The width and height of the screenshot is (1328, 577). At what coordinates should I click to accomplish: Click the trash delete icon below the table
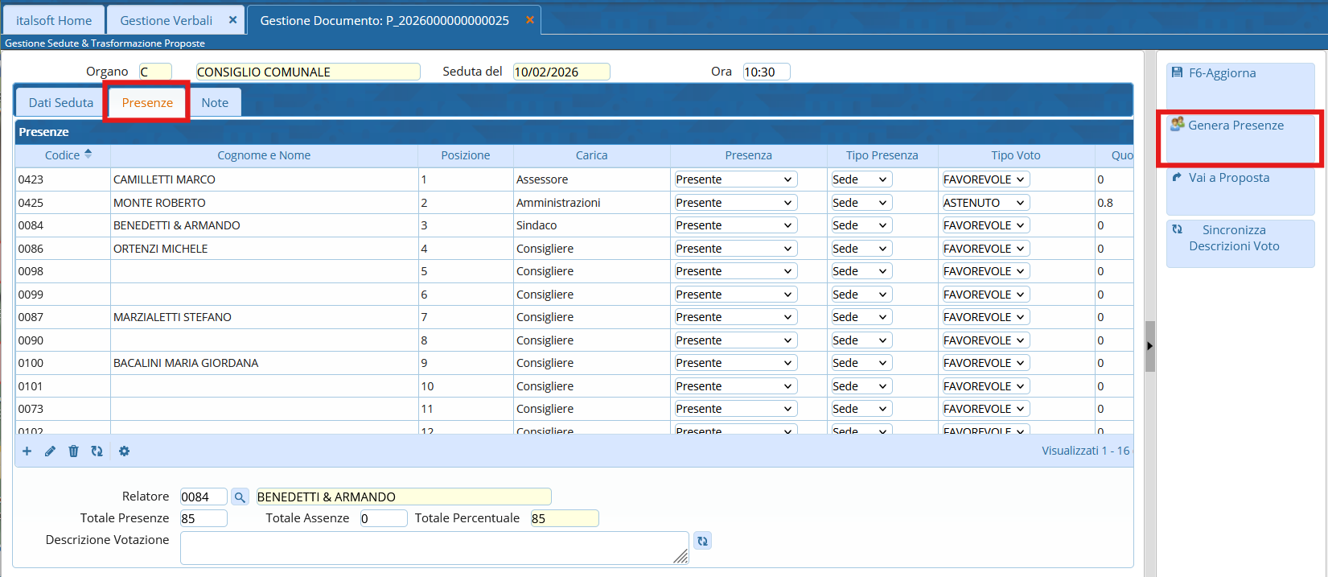[73, 451]
